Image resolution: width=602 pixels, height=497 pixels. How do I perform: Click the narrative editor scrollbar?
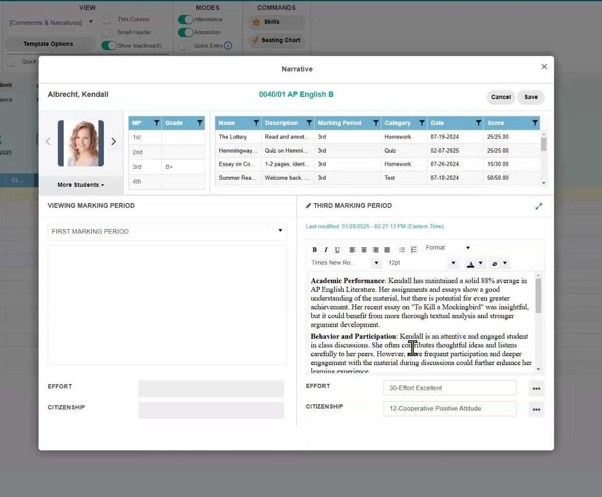pyautogui.click(x=538, y=295)
